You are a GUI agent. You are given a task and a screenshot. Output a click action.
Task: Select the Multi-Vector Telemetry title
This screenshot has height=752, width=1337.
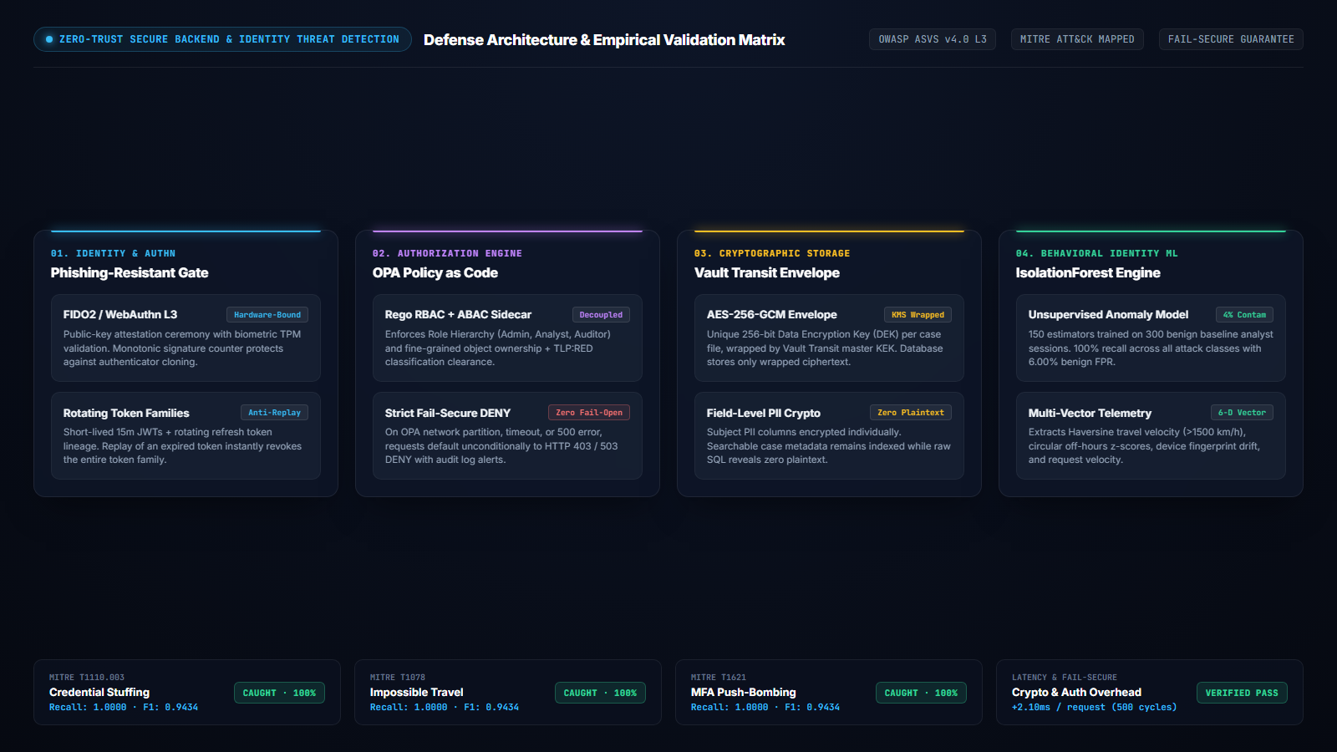click(x=1090, y=413)
